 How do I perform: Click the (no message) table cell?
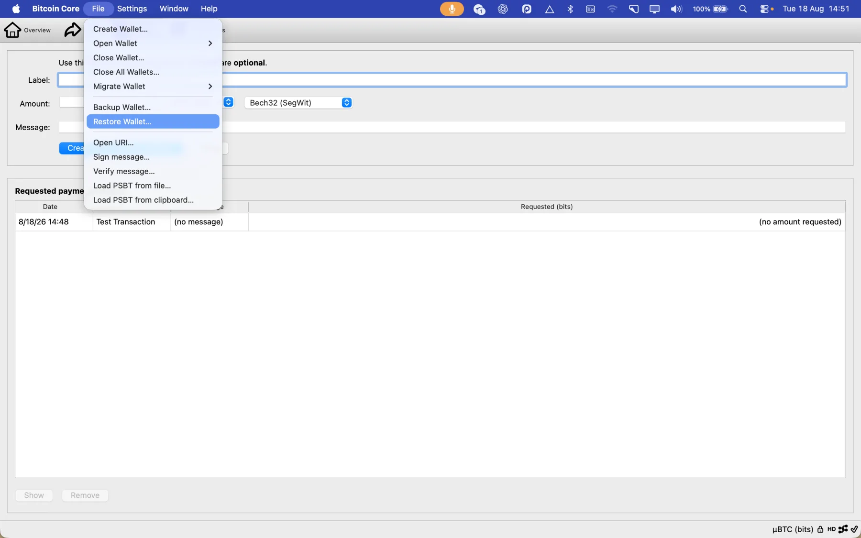click(x=210, y=222)
